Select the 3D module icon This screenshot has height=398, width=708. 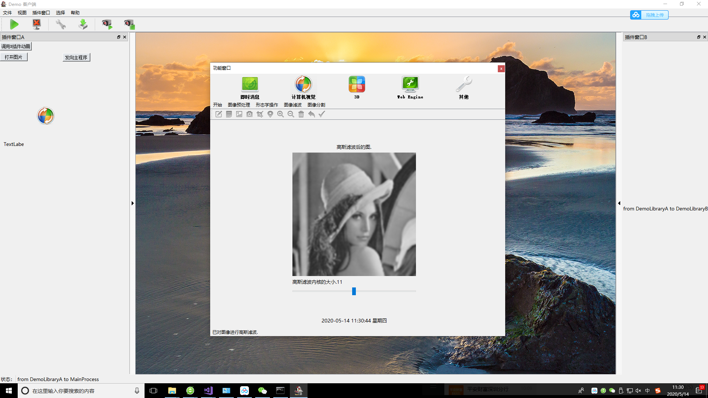[x=357, y=84]
